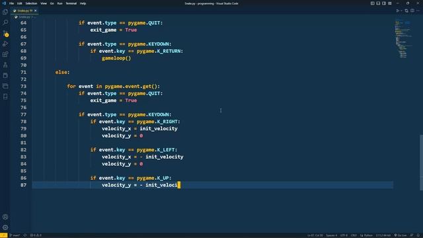Image resolution: width=423 pixels, height=238 pixels.
Task: Open the Run and Debug view
Action: 5,44
